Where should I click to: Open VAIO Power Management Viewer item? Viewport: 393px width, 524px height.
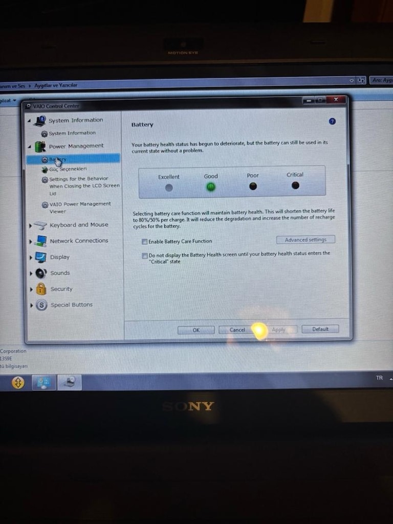pos(80,208)
